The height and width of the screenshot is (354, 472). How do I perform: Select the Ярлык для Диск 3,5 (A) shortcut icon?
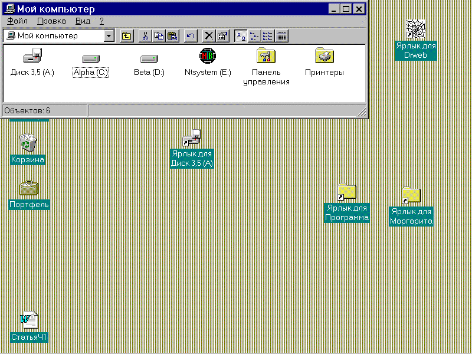point(192,138)
